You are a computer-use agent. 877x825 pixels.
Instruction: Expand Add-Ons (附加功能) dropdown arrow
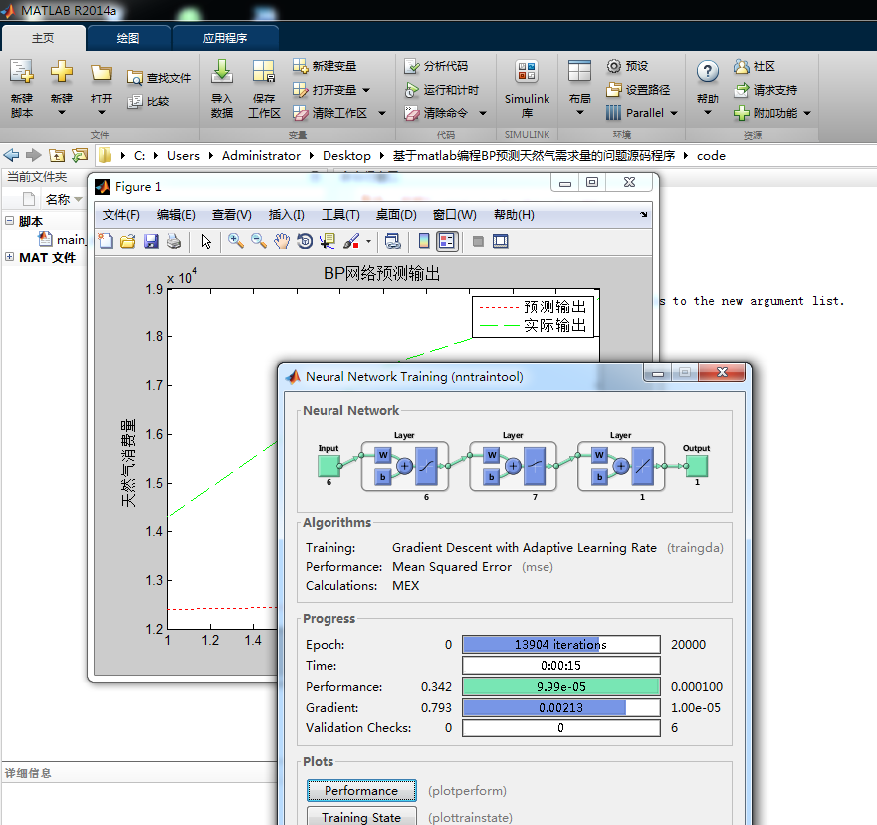click(x=807, y=113)
